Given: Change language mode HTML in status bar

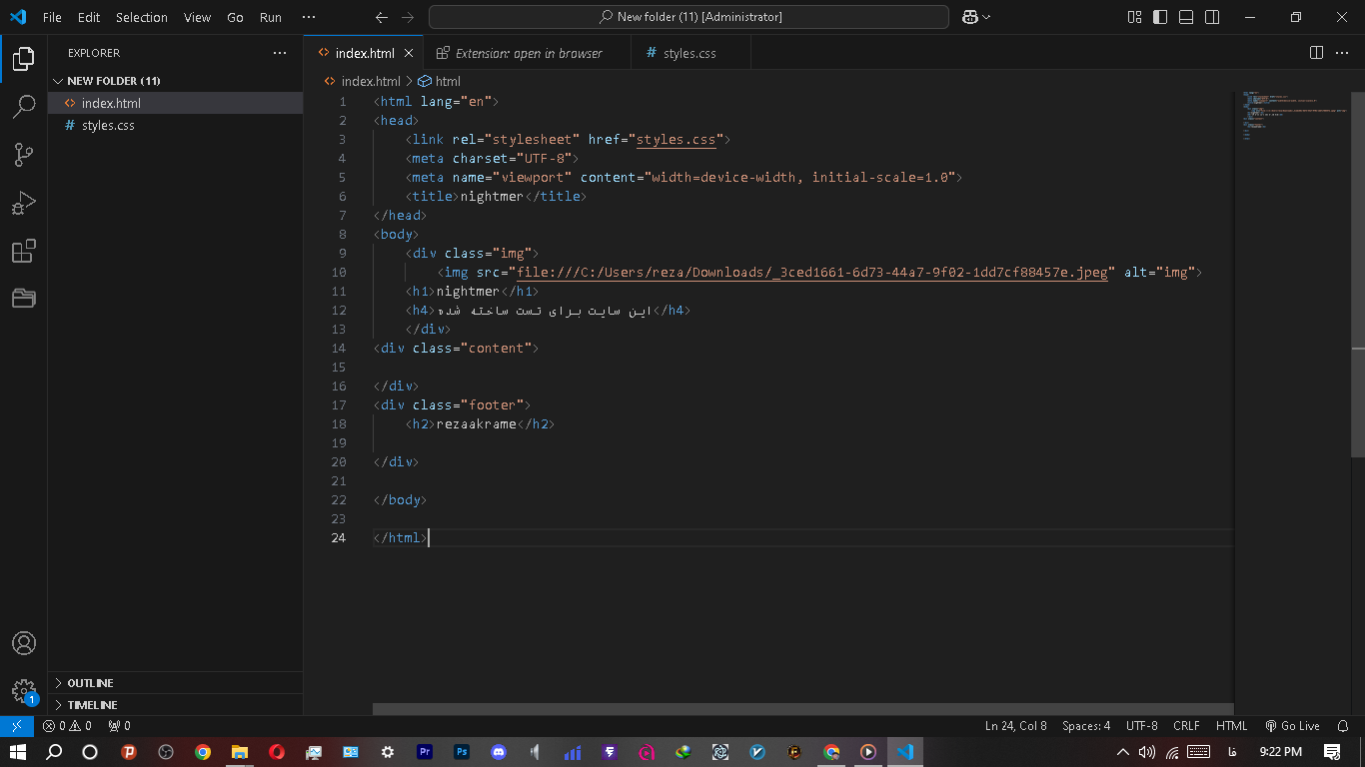Looking at the screenshot, I should (x=1232, y=726).
